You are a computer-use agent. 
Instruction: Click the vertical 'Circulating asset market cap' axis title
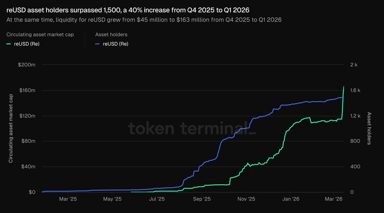(11, 128)
